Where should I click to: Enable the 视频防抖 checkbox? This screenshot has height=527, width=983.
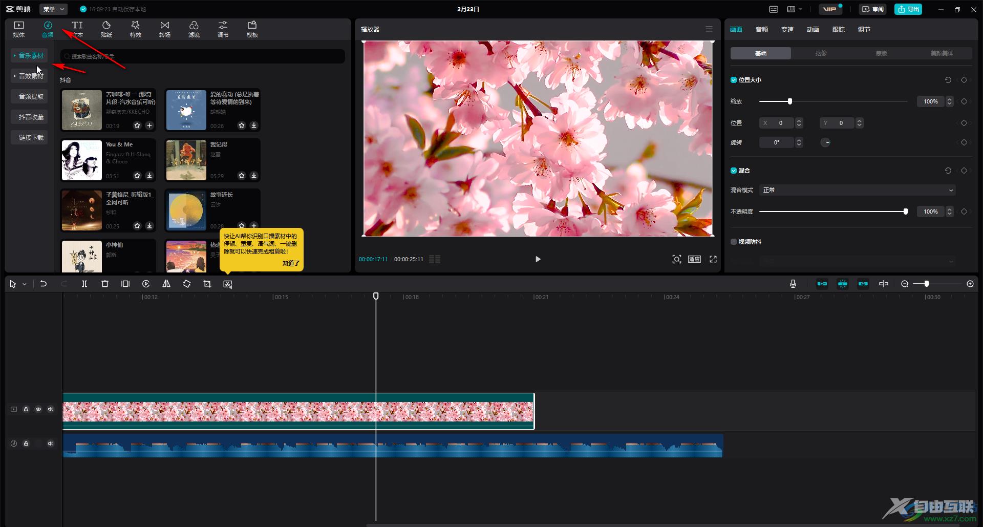pos(734,242)
